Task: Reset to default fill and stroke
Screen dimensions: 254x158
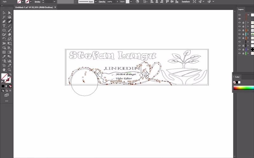Action: pyautogui.click(x=3, y=82)
